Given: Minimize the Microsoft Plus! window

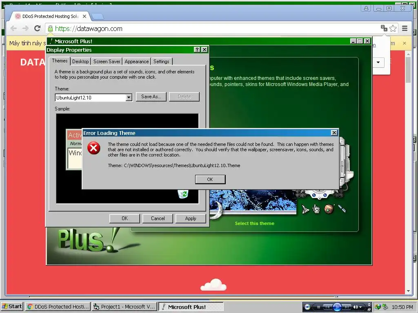Looking at the screenshot, I should coord(353,41).
